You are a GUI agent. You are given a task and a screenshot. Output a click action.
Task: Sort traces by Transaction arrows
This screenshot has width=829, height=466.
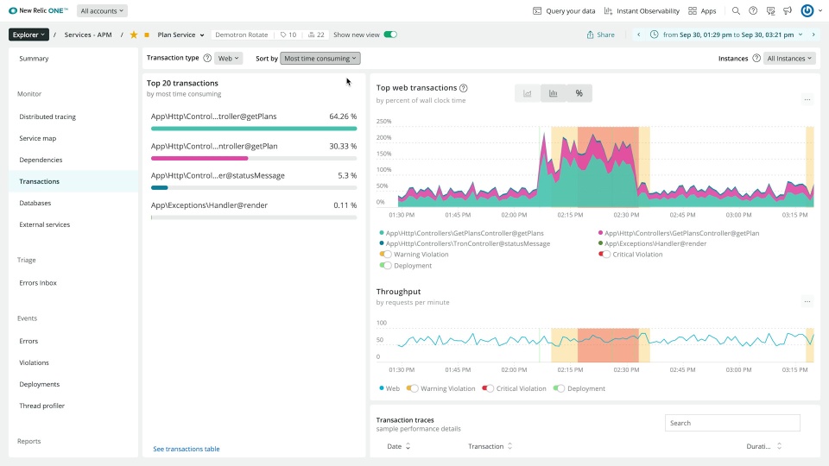coord(509,446)
